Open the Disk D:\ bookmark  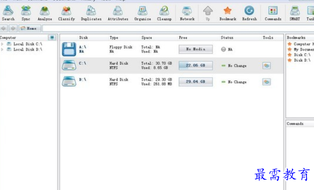(299, 60)
